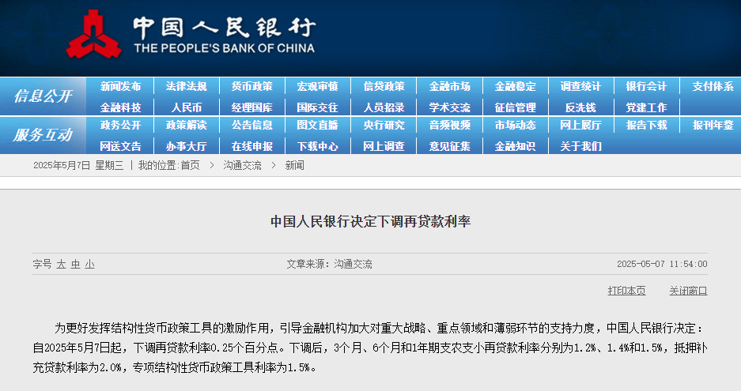Select 政策解读 navigation item
The height and width of the screenshot is (391, 741).
pyautogui.click(x=186, y=125)
